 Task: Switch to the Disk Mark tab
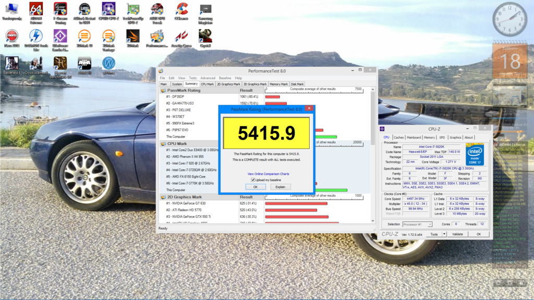297,84
